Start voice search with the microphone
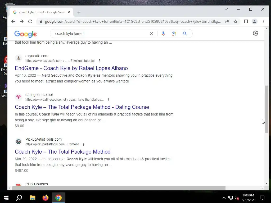 pos(163,34)
